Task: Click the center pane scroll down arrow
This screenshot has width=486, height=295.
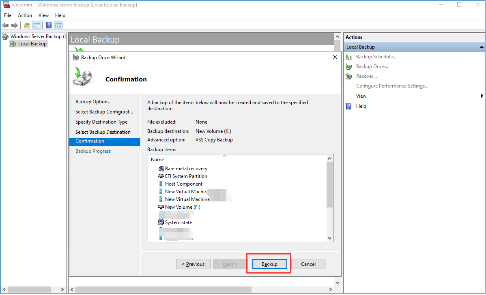Action: pyautogui.click(x=337, y=282)
